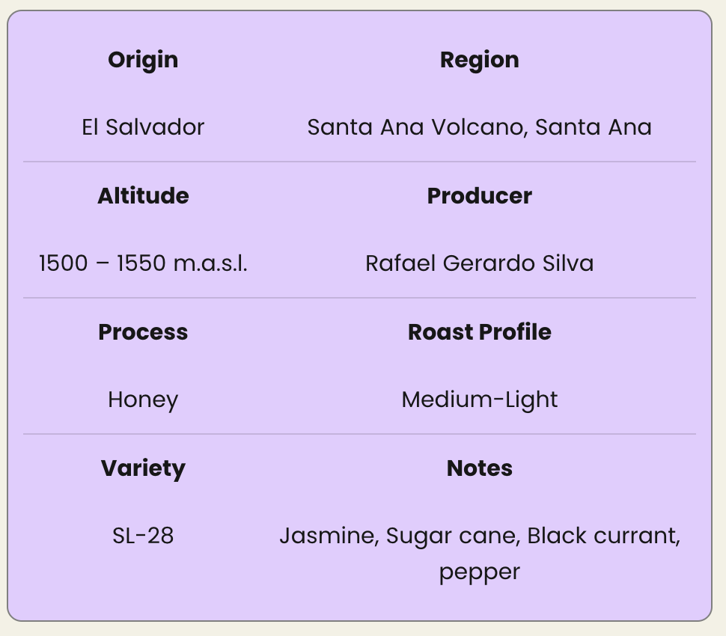
Task: Select the Rafael Gerardo Silva name
Action: click(x=479, y=263)
